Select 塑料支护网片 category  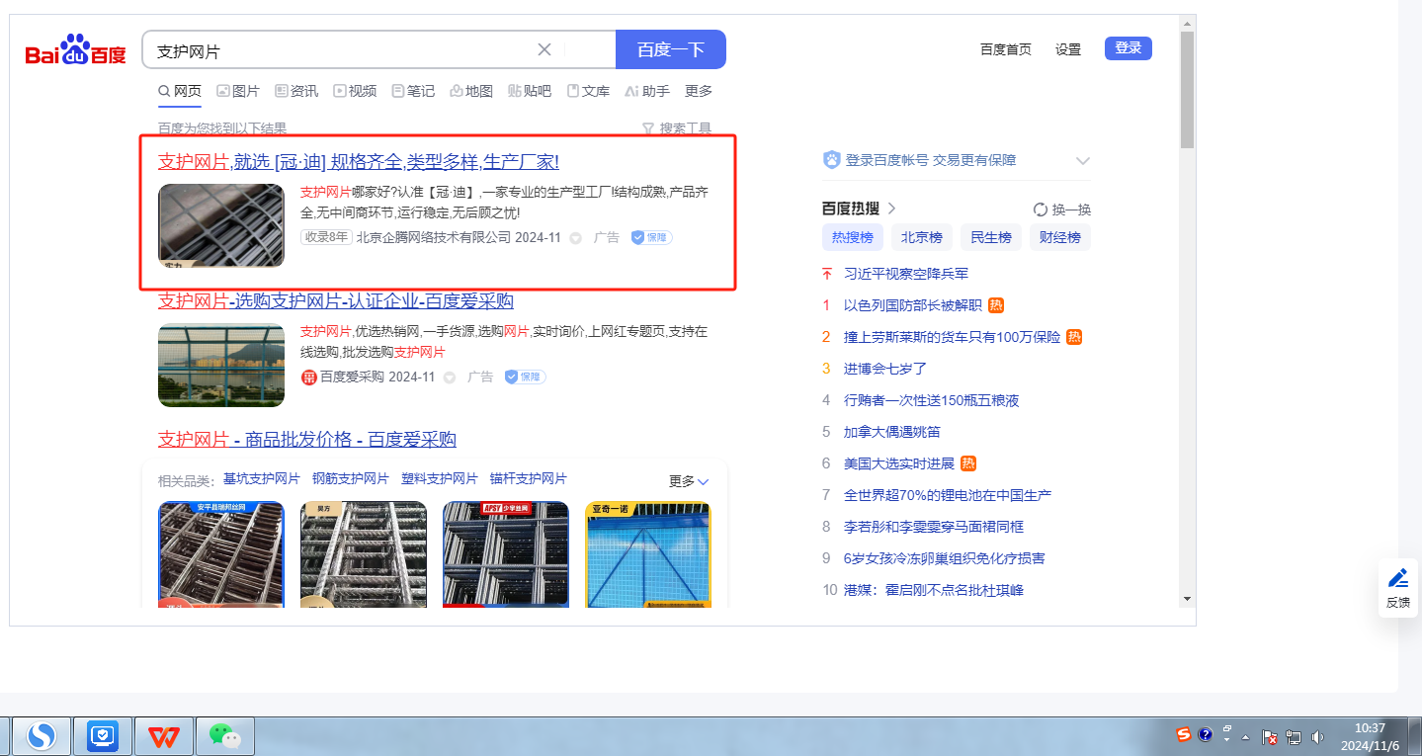[x=440, y=479]
